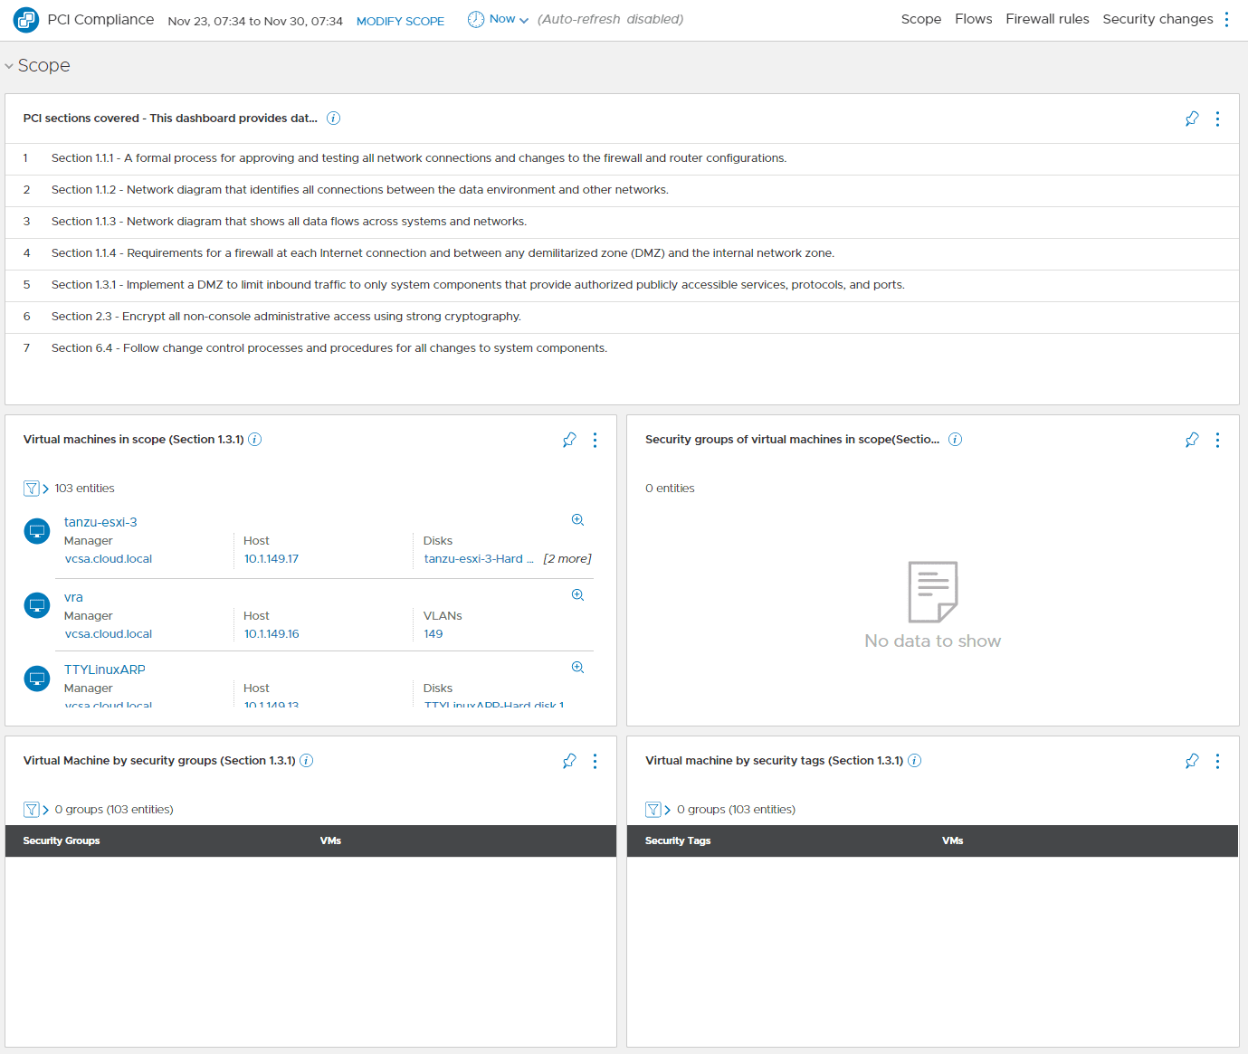The image size is (1248, 1054).
Task: Click the date range Nov 23 to Nov 30
Action: coord(255,21)
